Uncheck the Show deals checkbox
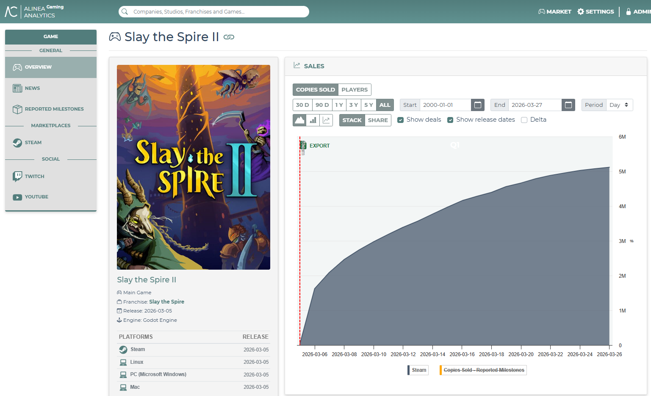Image resolution: width=651 pixels, height=396 pixels. click(x=400, y=120)
